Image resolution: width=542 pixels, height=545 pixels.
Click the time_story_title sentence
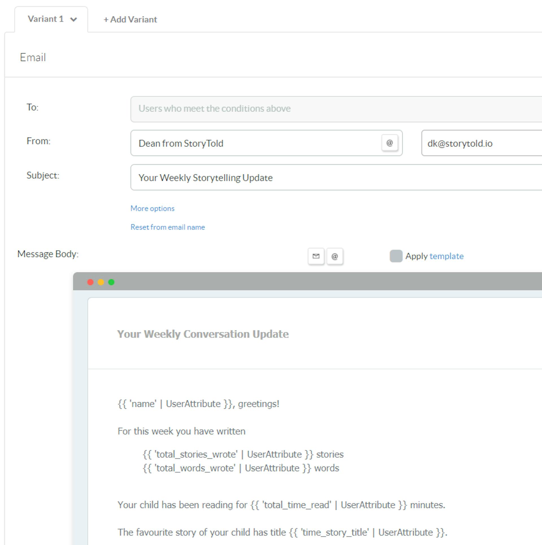pos(282,532)
